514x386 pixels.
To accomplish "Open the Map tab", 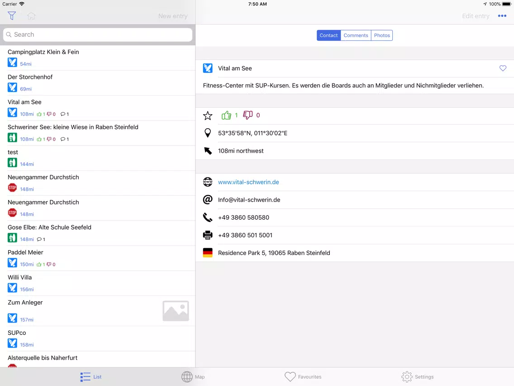I will pyautogui.click(x=193, y=377).
